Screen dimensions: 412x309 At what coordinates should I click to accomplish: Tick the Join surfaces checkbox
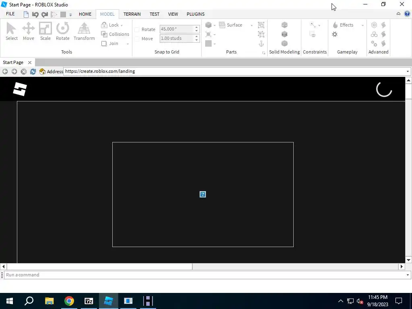click(104, 43)
